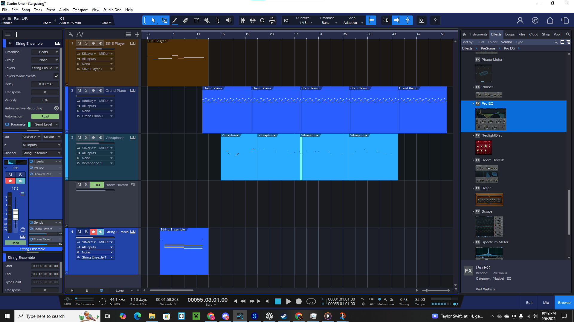Screen dimensions: 574x322
Task: Click the Visit Website link
Action: 486,289
